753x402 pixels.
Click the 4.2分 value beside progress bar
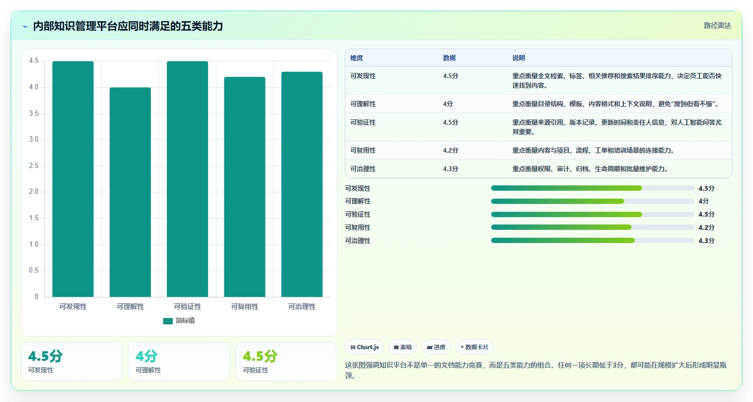coord(706,228)
